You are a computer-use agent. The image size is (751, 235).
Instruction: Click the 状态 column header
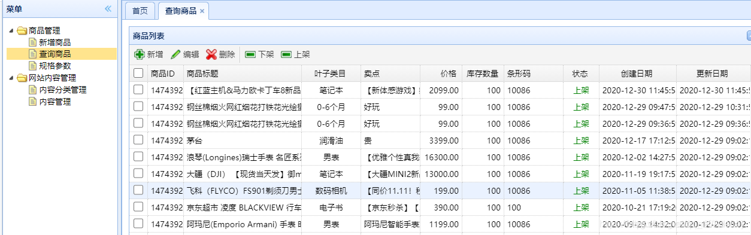pyautogui.click(x=581, y=74)
